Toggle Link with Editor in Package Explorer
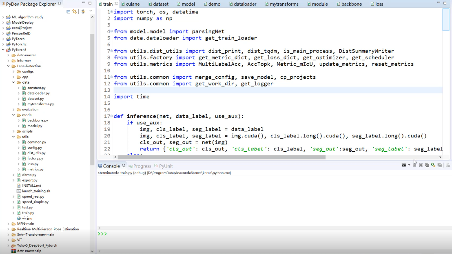Image resolution: width=452 pixels, height=254 pixels. click(x=74, y=11)
